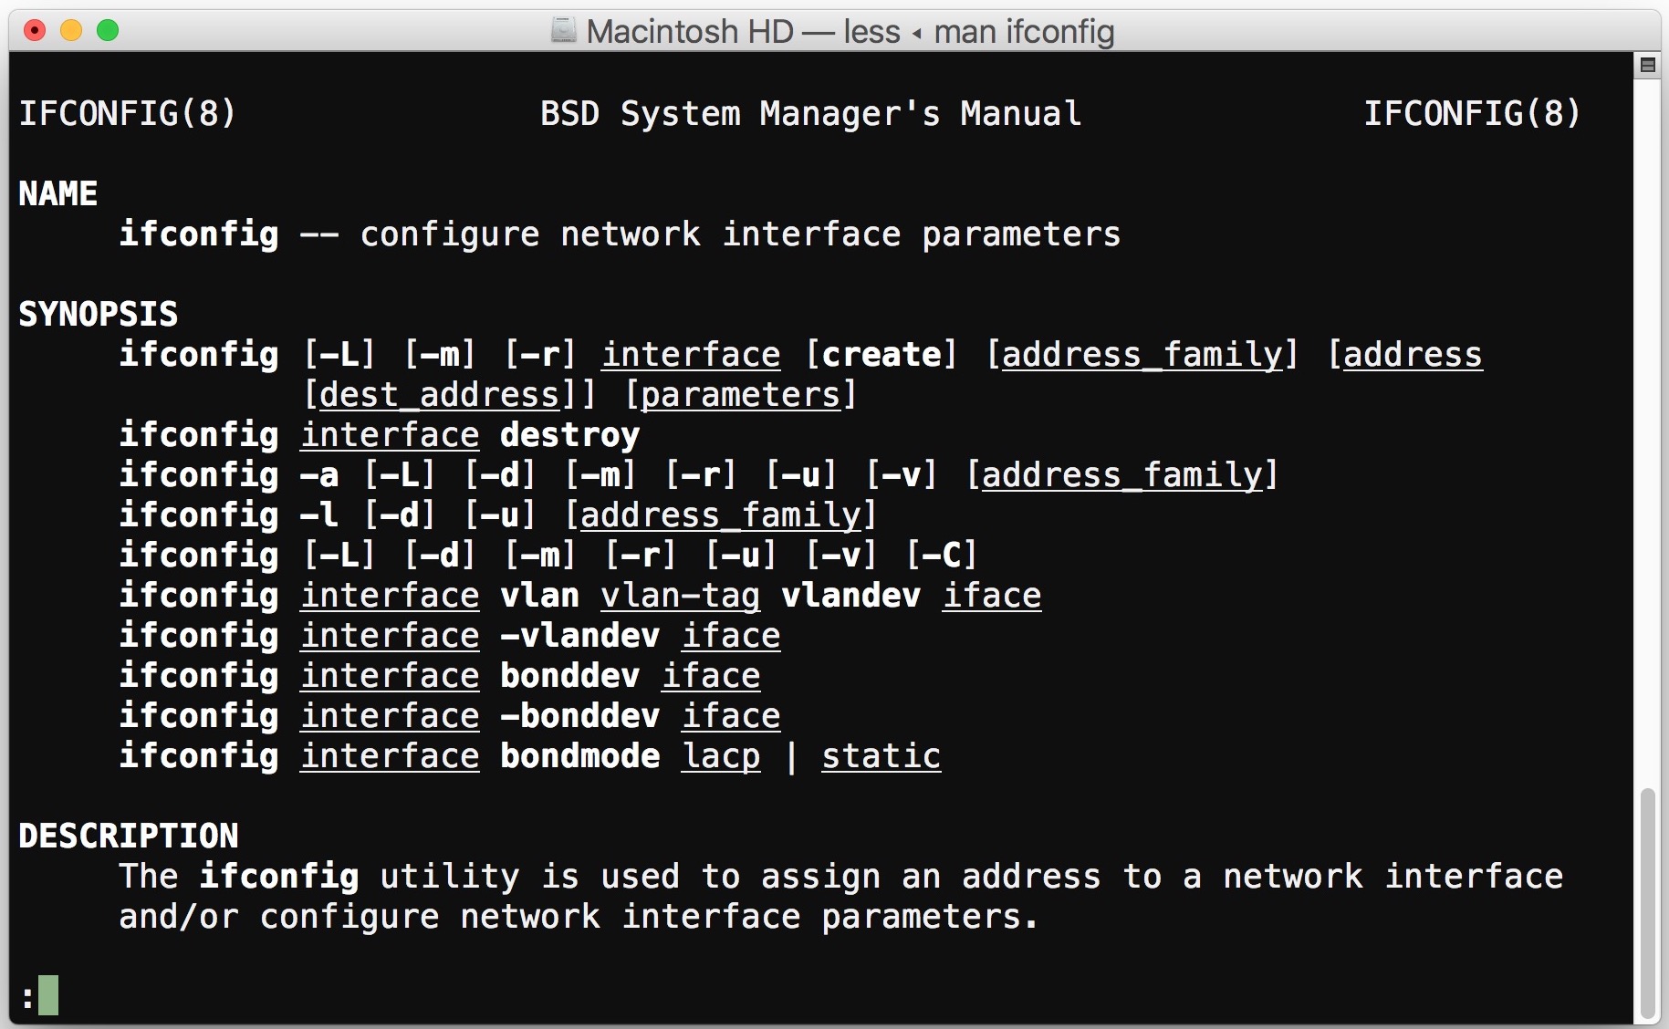Click the bold 'destroy' keyword
The image size is (1669, 1029).
coord(570,435)
